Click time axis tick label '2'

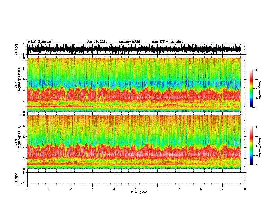[71, 189]
